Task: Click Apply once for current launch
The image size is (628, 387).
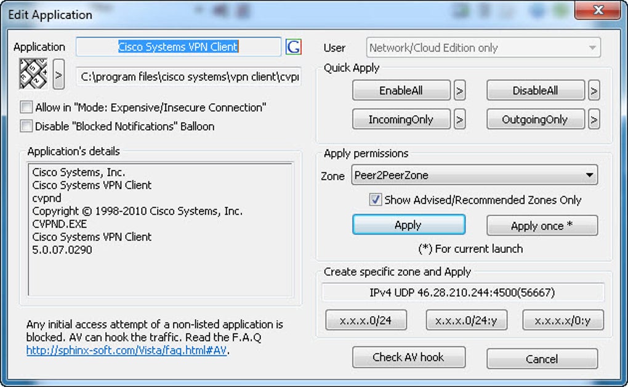Action: (x=542, y=226)
